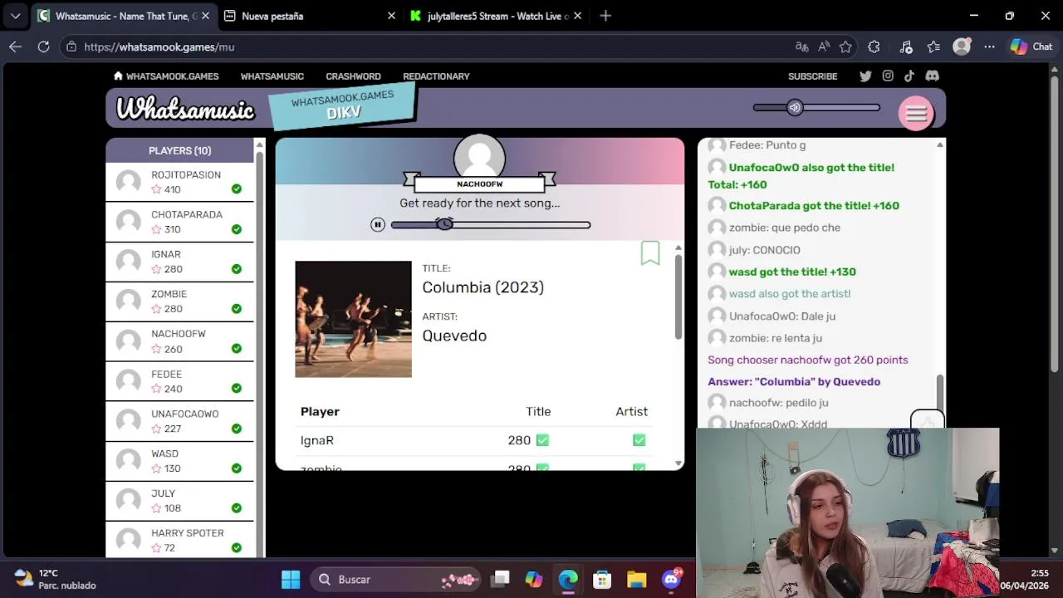Open CRASHWORD nav menu item
Image resolution: width=1063 pixels, height=598 pixels.
point(353,76)
